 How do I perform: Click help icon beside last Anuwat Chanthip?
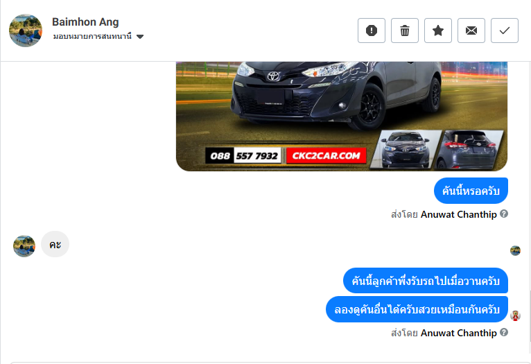tap(504, 333)
